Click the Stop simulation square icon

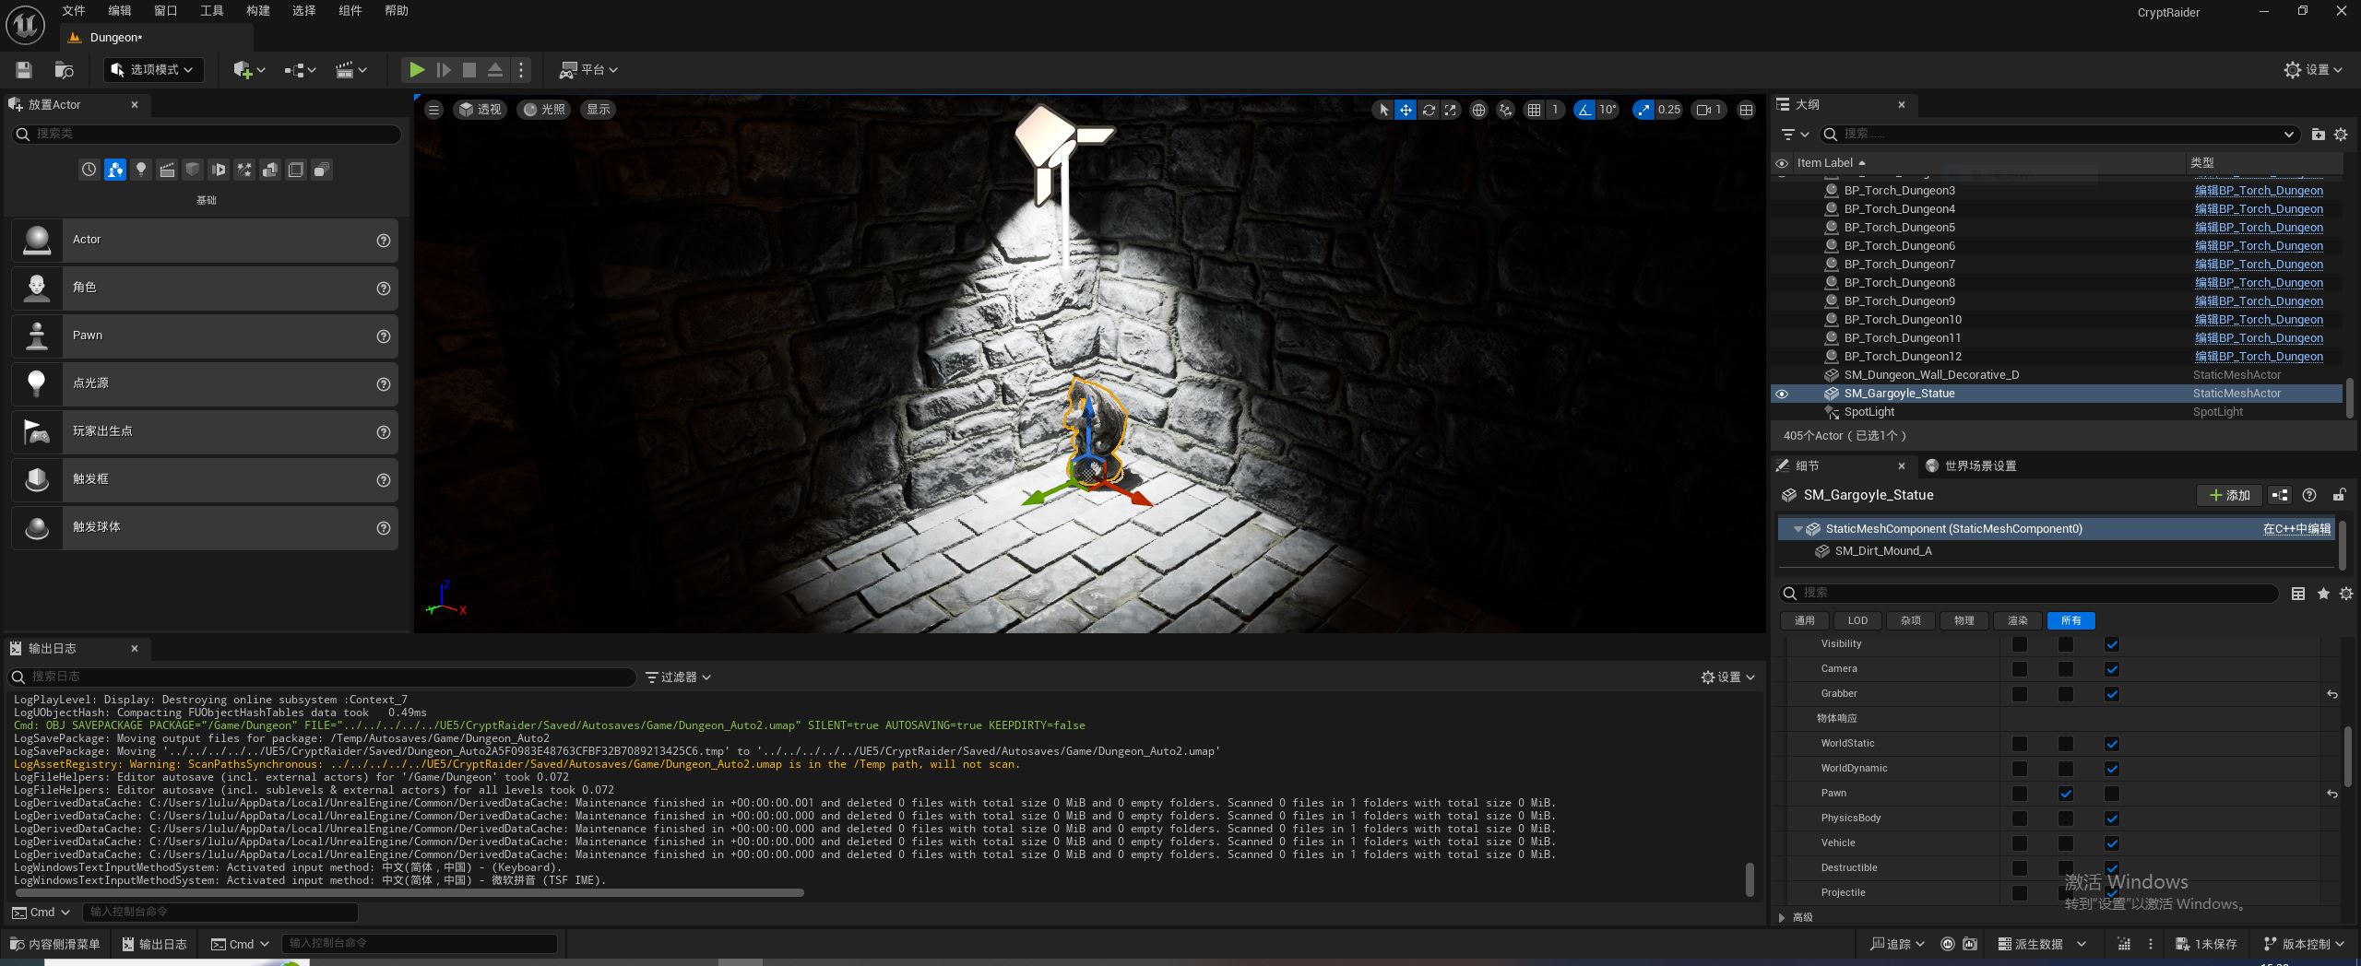pyautogui.click(x=469, y=70)
